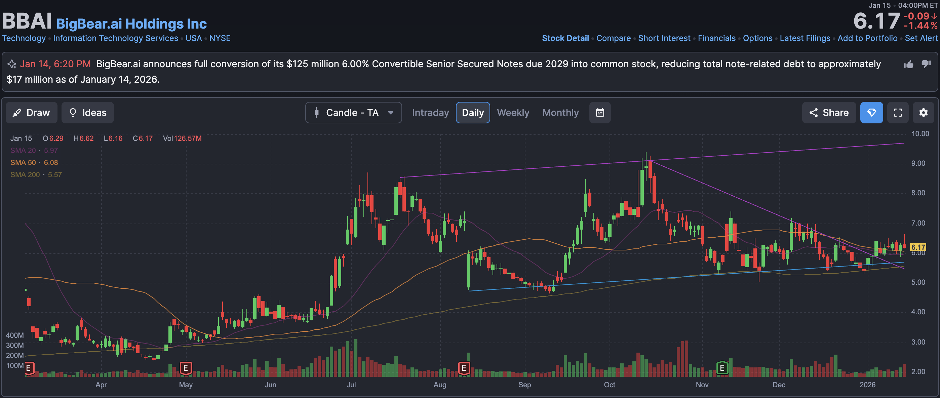Enter fullscreen chart mode
The width and height of the screenshot is (940, 398).
898,113
